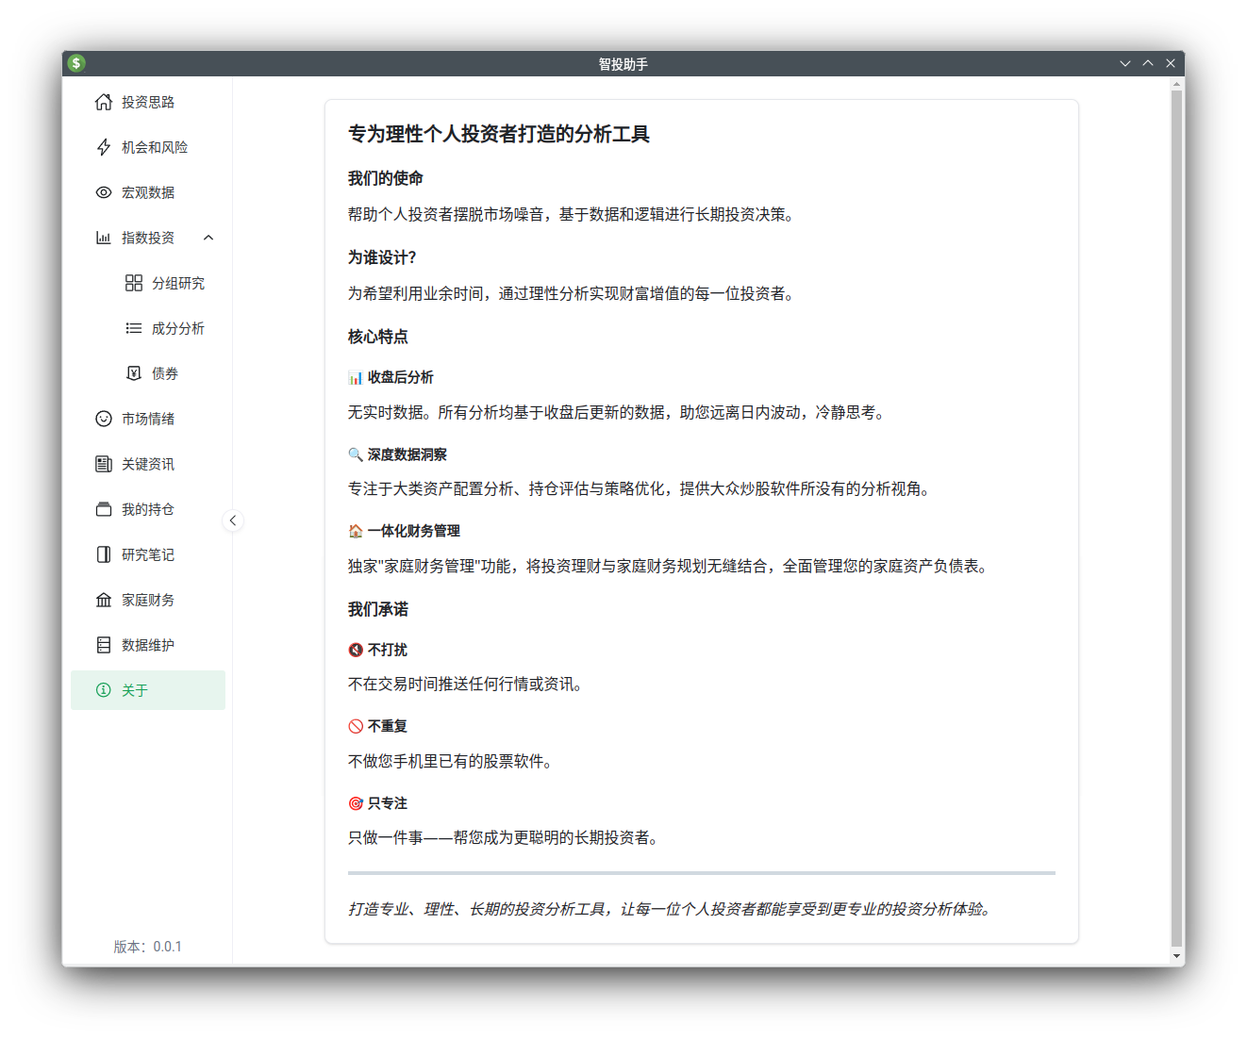Image resolution: width=1247 pixels, height=1040 pixels.
Task: Click the green dollar app icon in title bar
Action: 77,63
